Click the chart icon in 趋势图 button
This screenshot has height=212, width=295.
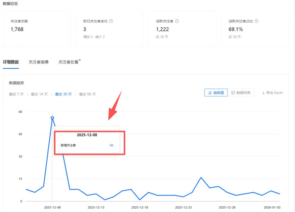click(x=211, y=93)
